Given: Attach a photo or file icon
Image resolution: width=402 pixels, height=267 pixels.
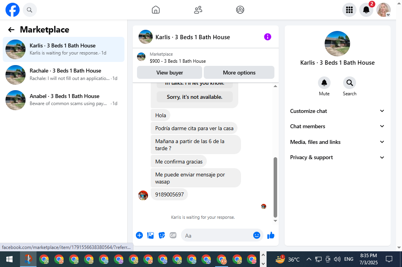Looking at the screenshot, I should point(150,235).
